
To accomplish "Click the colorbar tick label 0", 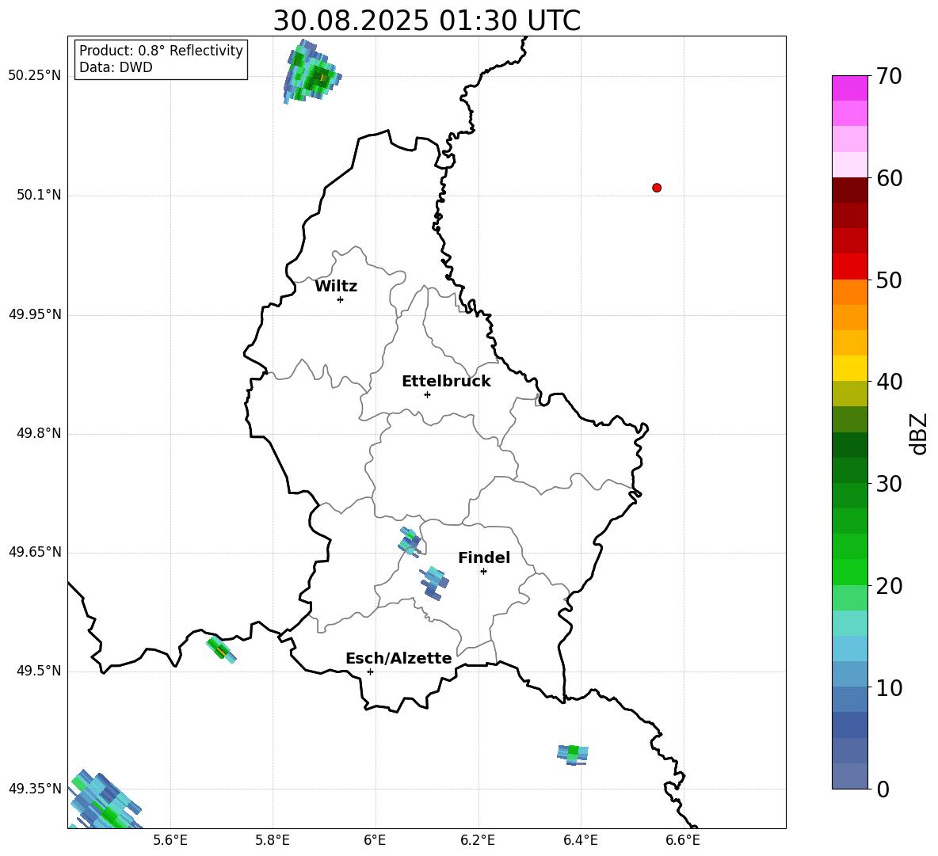I will tap(883, 789).
